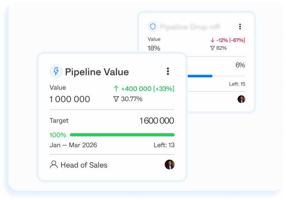The height and width of the screenshot is (200, 286).
Task: Open the three-dot menu on the back card
Action: (x=240, y=27)
